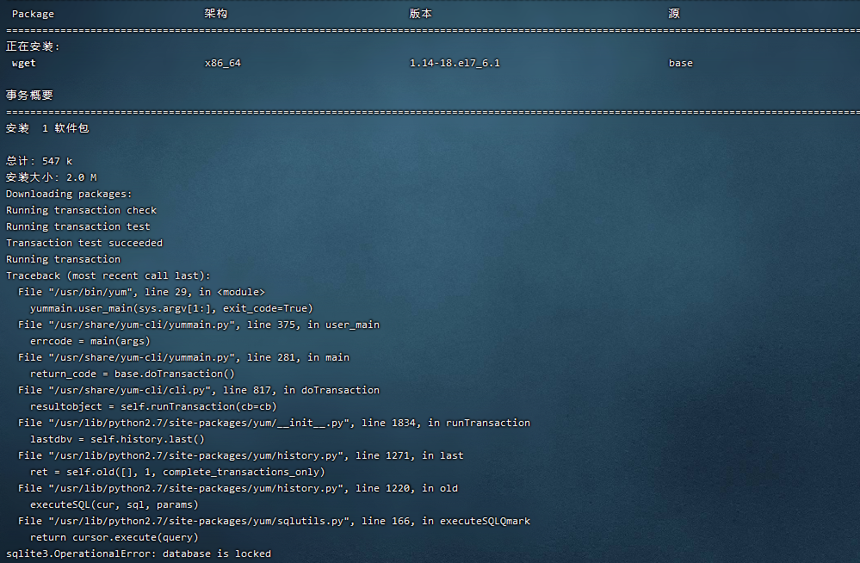860x563 pixels.
Task: Click the "总计: 547 k" line
Action: (x=39, y=161)
